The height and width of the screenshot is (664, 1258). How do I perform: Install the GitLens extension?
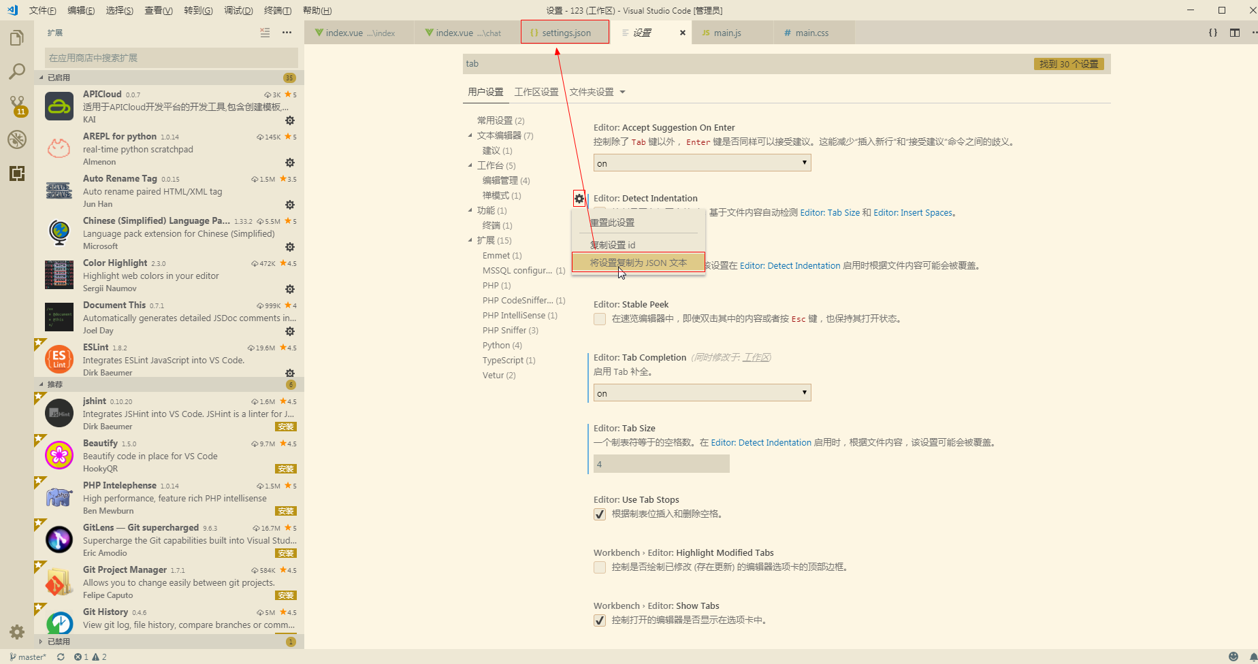tap(286, 554)
